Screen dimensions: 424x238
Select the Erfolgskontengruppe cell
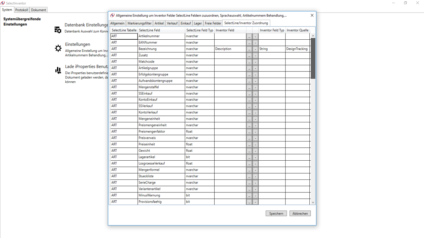click(x=161, y=74)
